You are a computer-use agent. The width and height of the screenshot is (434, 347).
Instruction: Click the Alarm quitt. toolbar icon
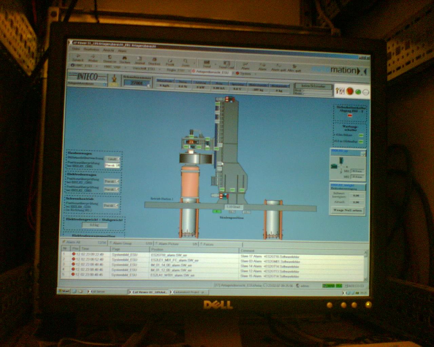pos(278,66)
